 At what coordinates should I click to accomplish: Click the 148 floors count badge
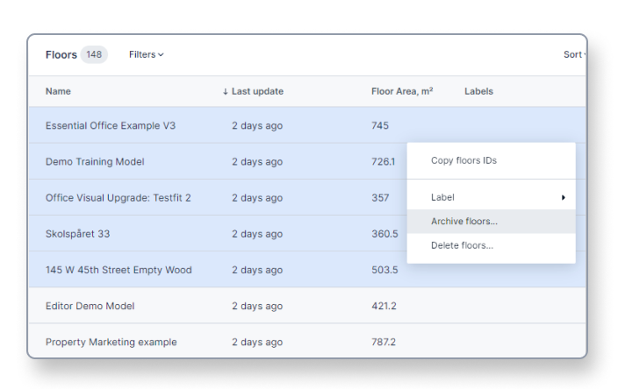tap(94, 54)
